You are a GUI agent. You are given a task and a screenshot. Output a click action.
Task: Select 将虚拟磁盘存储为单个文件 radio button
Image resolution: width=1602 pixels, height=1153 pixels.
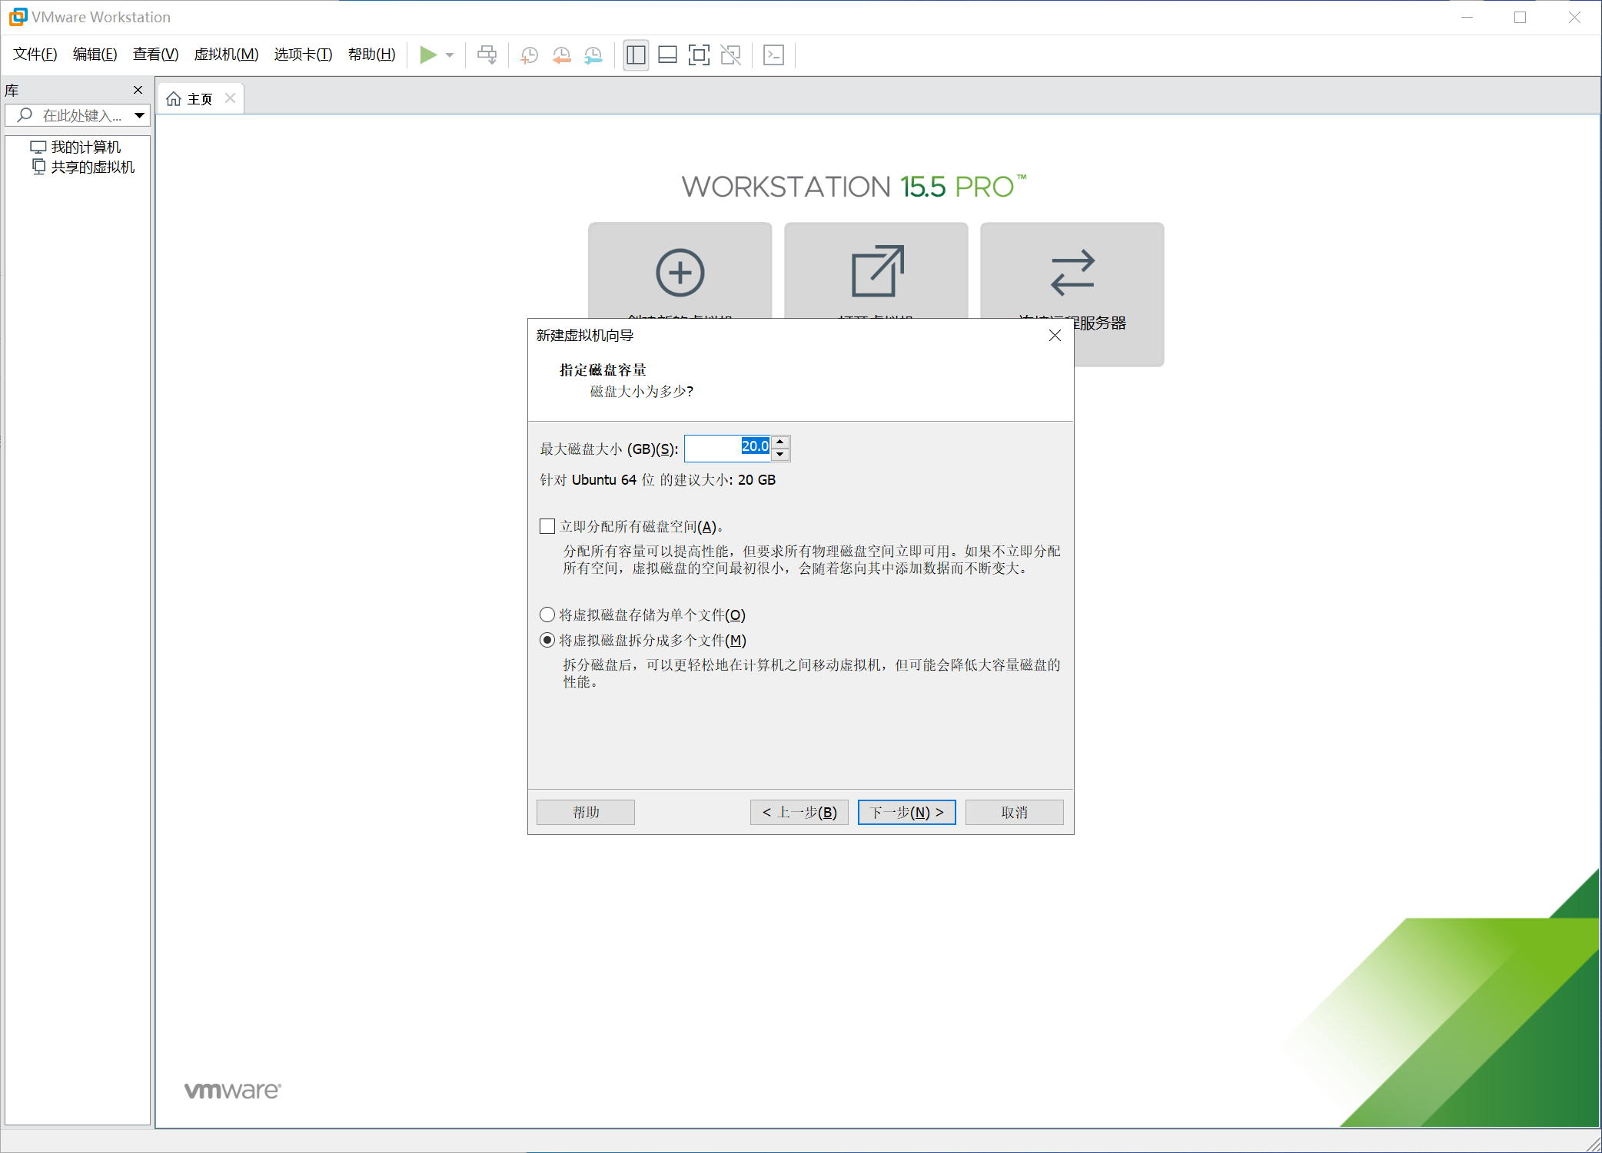547,615
